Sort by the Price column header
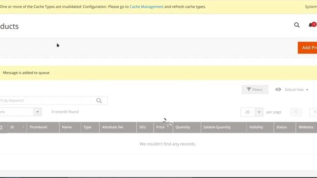This screenshot has height=178, width=317. click(163, 128)
